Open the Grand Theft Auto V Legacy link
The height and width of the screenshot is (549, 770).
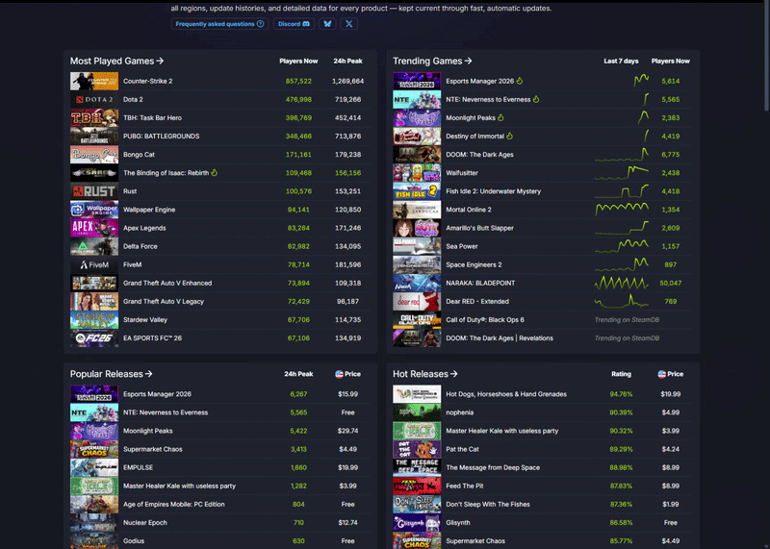(x=164, y=301)
